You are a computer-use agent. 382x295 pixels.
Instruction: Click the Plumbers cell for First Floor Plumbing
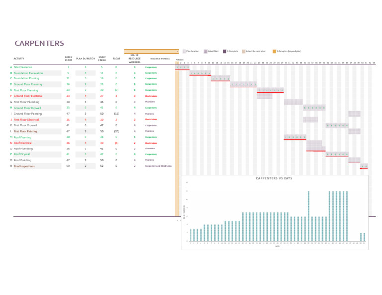pos(150,102)
